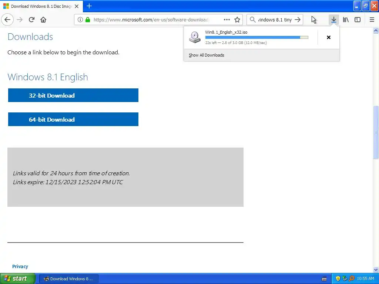
Task: Click the scrollbar up arrow
Action: (376, 30)
